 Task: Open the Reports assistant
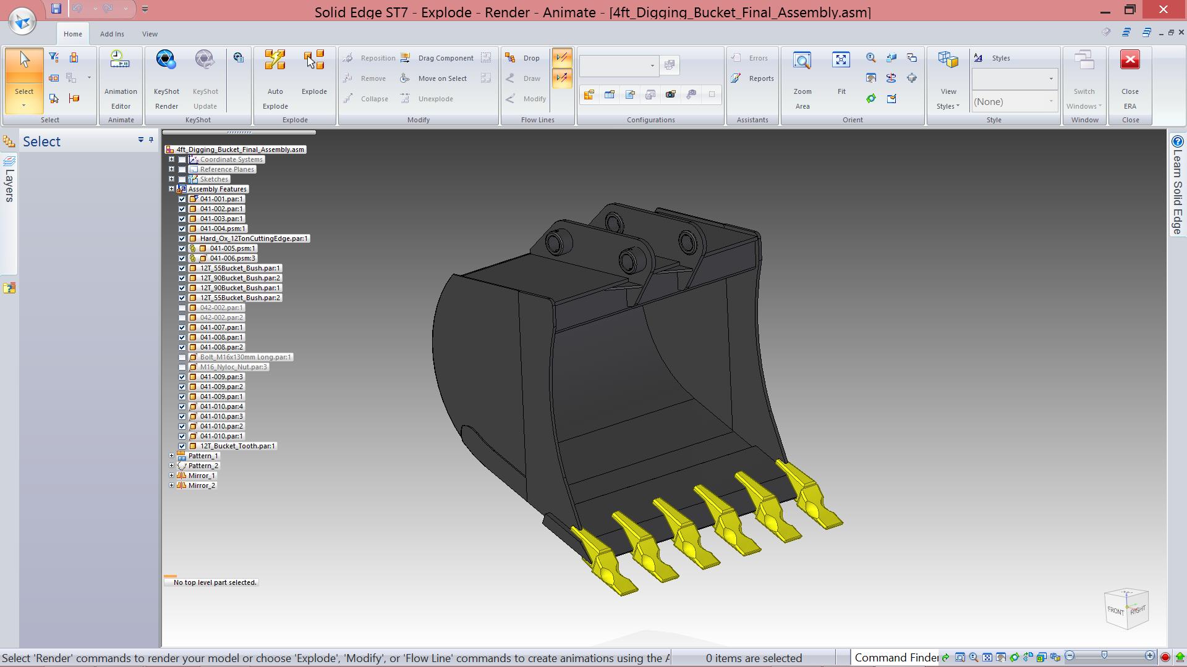click(753, 78)
